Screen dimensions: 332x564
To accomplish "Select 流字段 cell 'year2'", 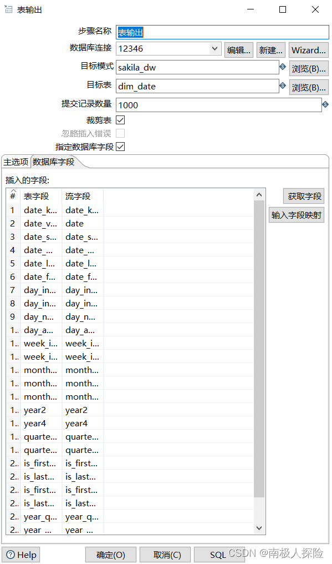I will pos(83,410).
